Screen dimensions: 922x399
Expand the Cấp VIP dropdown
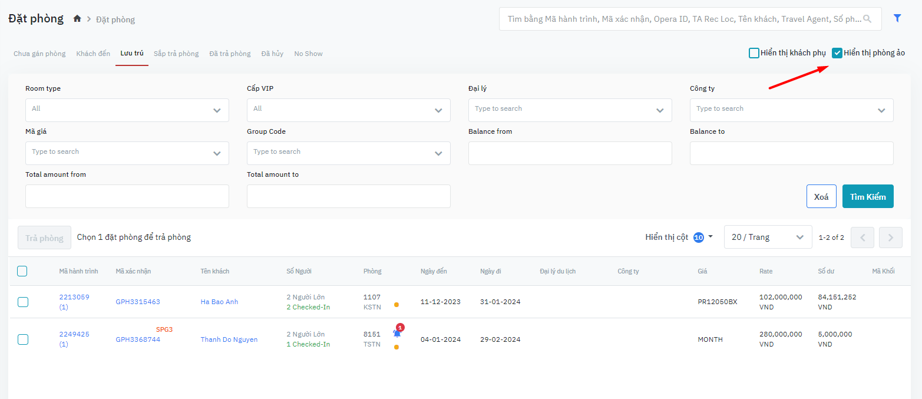pyautogui.click(x=348, y=110)
